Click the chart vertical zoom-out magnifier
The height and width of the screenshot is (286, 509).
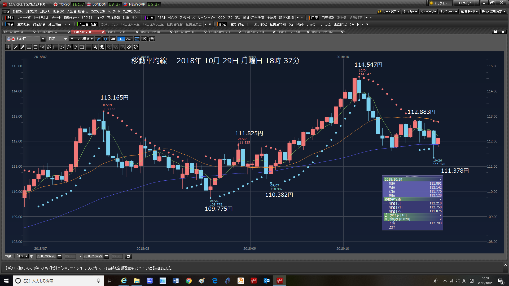(144, 39)
